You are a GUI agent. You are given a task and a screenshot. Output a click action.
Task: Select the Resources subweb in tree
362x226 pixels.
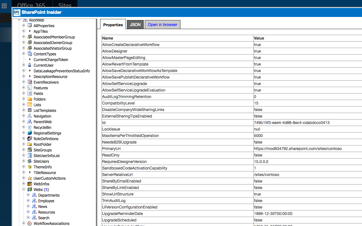(x=47, y=212)
